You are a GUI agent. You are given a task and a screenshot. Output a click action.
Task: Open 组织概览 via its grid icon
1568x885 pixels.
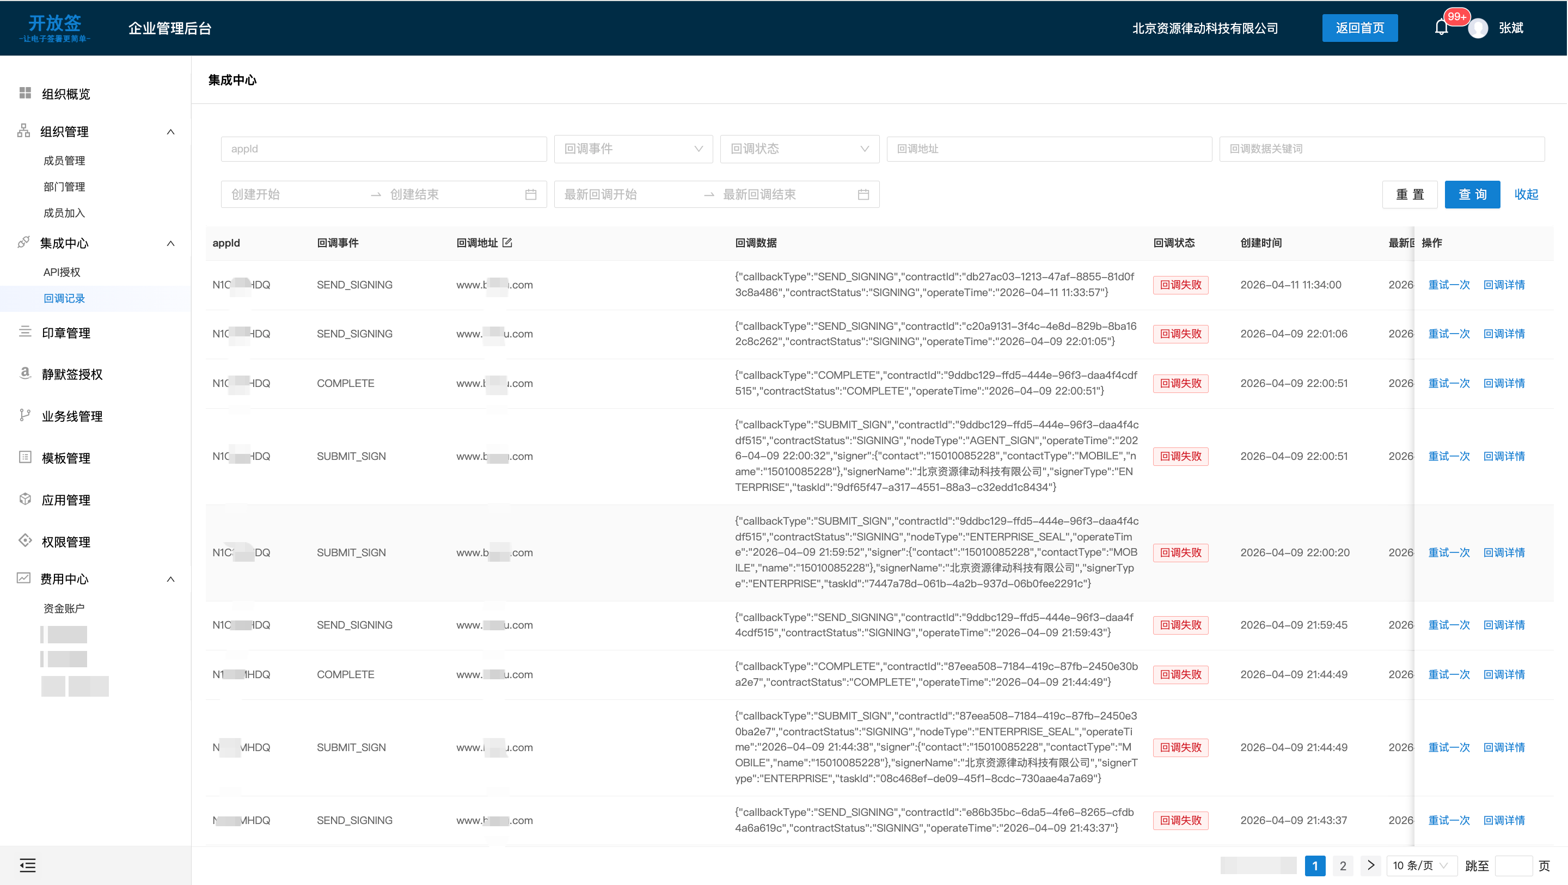25,93
